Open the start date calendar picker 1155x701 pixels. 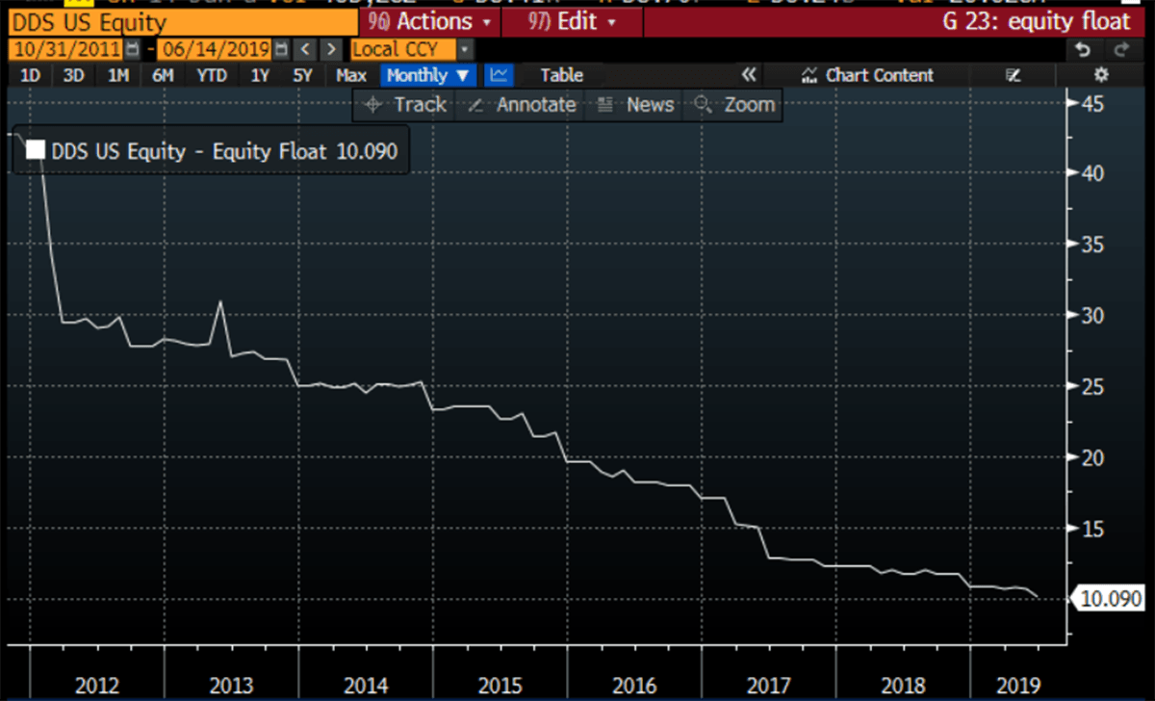click(x=132, y=49)
